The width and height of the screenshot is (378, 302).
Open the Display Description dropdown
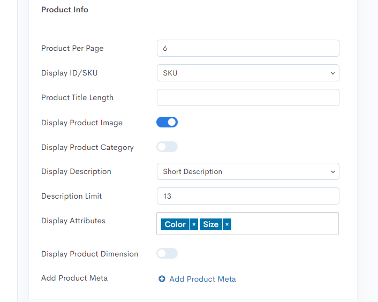pos(248,171)
